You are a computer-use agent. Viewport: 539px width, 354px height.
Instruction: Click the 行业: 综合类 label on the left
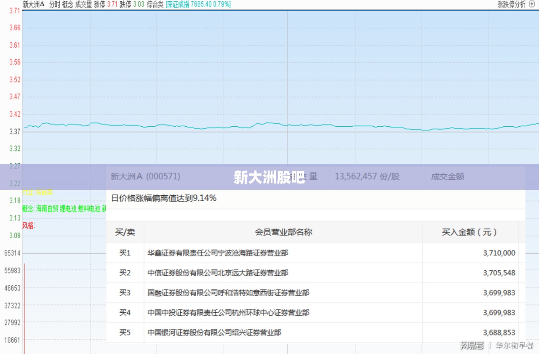[37, 192]
